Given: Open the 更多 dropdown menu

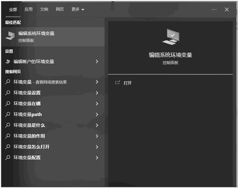Looking at the screenshot, I should click(78, 10).
